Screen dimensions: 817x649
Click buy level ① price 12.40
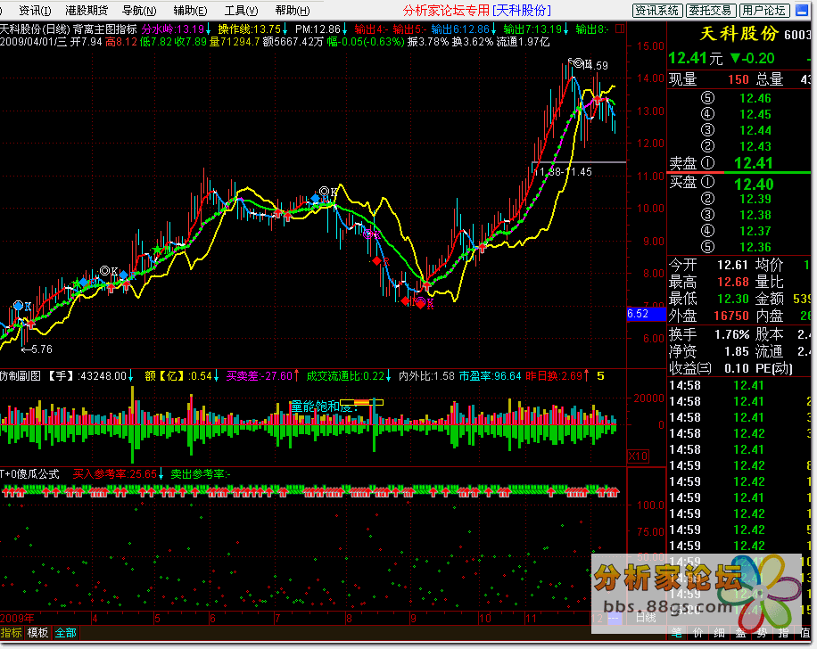[754, 184]
